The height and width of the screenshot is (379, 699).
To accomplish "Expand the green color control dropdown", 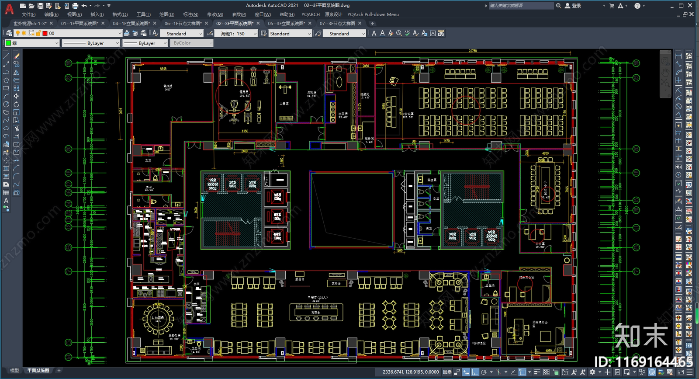I will pyautogui.click(x=57, y=43).
